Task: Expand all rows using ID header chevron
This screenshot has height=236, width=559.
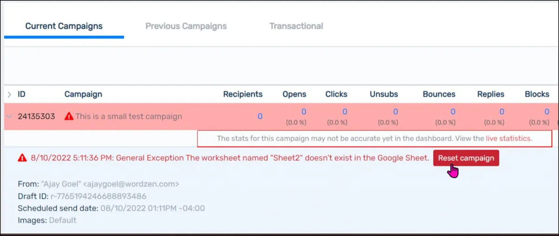Action: (x=9, y=94)
